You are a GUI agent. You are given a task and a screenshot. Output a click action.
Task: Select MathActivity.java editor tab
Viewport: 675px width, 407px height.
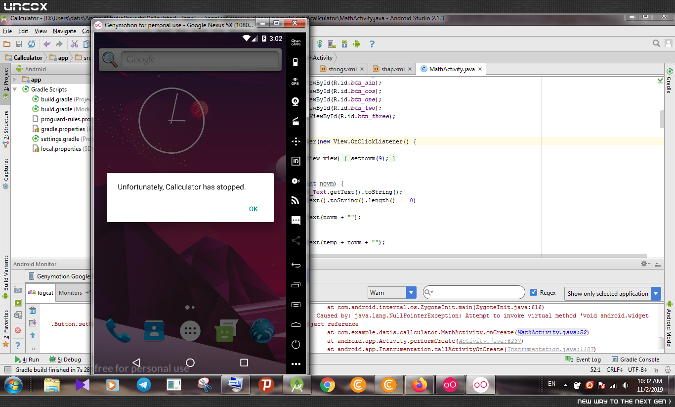452,69
